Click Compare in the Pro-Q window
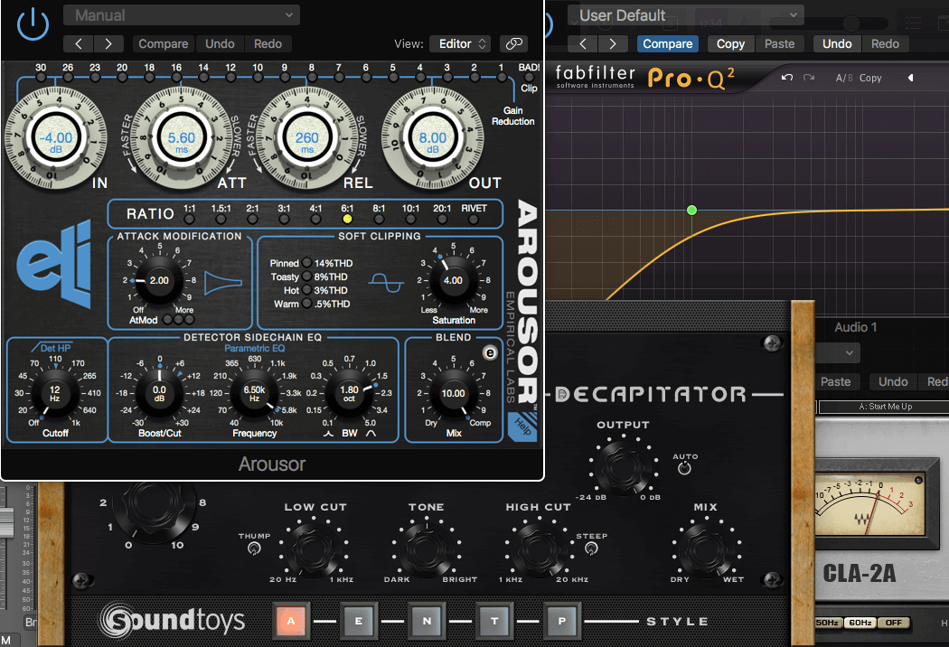Viewport: 949px width, 647px height. click(668, 43)
